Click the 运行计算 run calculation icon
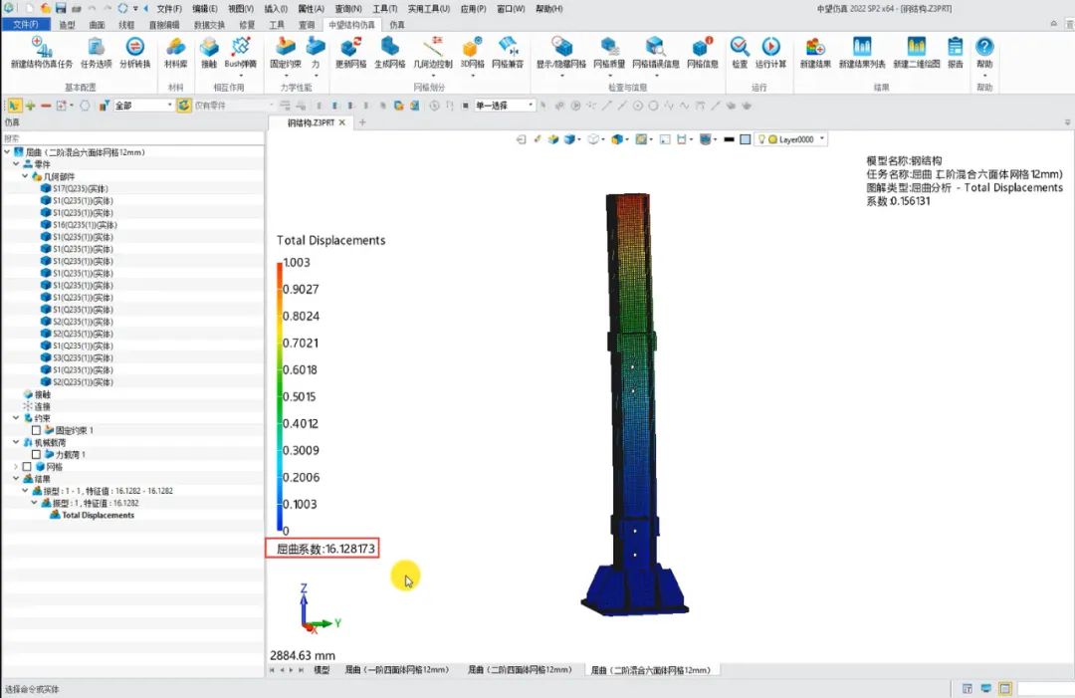This screenshot has height=698, width=1075. 770,50
